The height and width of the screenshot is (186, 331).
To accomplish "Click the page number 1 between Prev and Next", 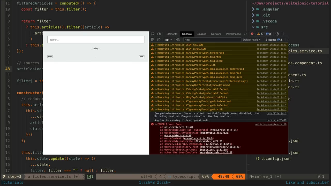I will point(96,57).
